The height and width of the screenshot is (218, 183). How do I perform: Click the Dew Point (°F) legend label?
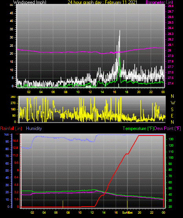(x=167, y=128)
